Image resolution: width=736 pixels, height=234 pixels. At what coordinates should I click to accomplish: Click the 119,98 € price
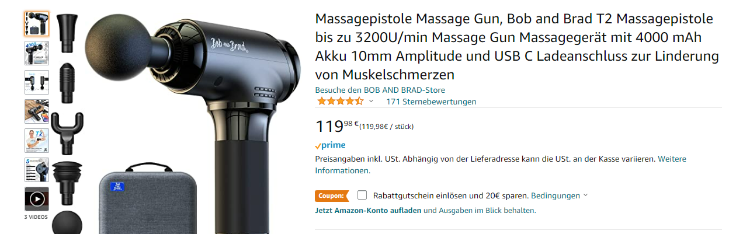[x=337, y=125]
